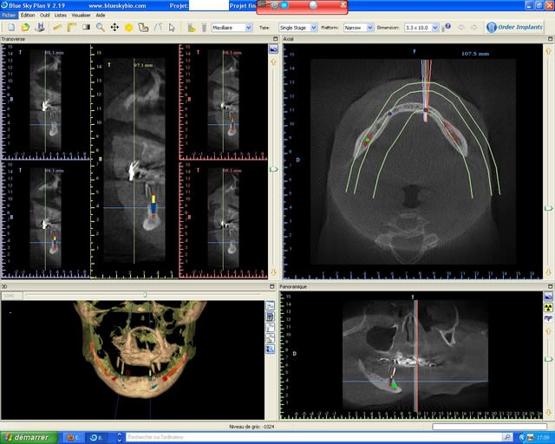
Task: Click the blue help question icon
Action: [x=447, y=27]
